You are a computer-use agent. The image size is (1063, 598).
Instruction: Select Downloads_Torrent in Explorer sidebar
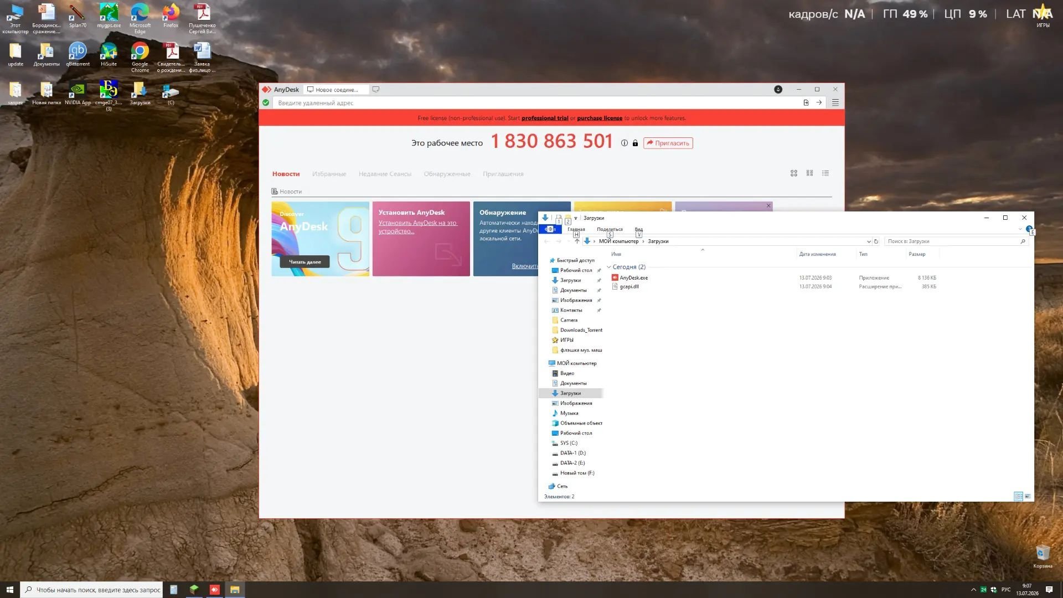pos(581,330)
